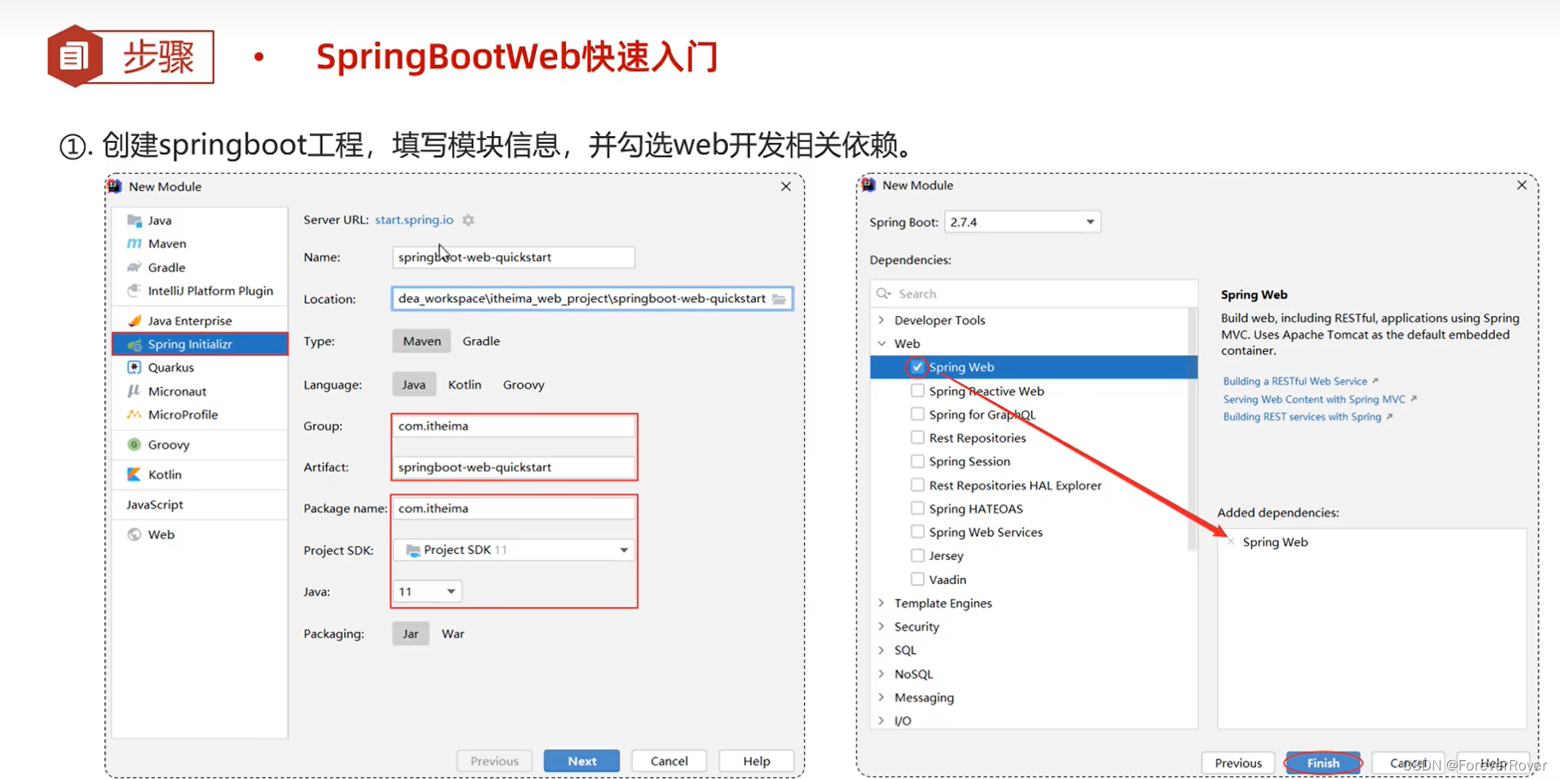
Task: Select Quarkus icon
Action: point(134,367)
